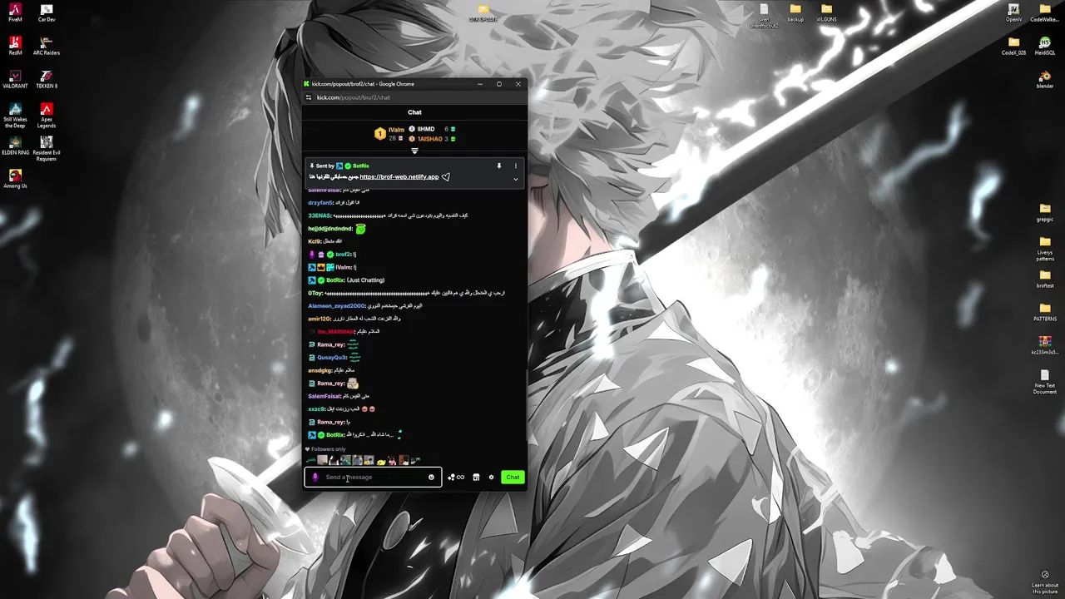This screenshot has width=1065, height=599.
Task: Click username Kcl9 in chat
Action: click(x=315, y=241)
